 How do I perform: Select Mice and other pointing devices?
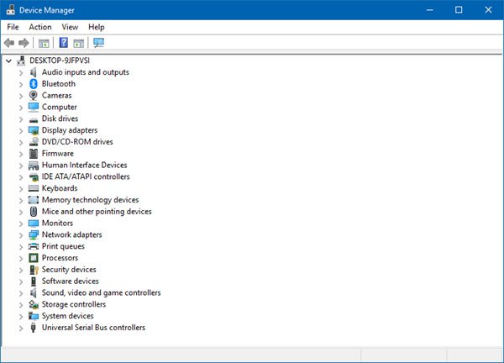97,212
